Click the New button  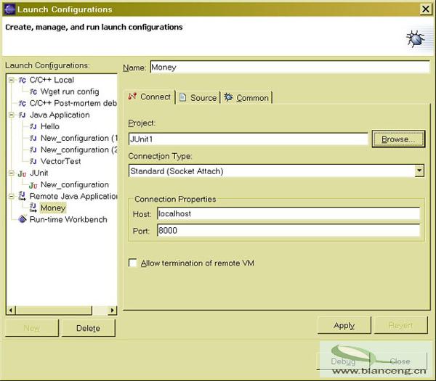coord(32,328)
